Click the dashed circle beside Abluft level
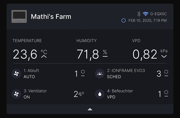180x118 pixels. pyautogui.click(x=83, y=72)
